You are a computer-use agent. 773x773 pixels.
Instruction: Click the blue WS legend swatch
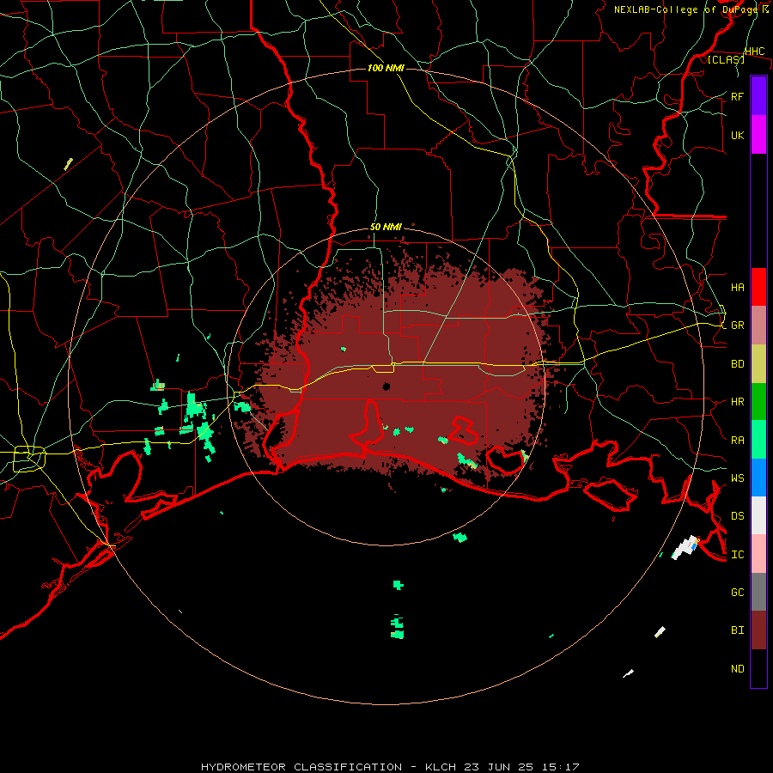pyautogui.click(x=758, y=478)
